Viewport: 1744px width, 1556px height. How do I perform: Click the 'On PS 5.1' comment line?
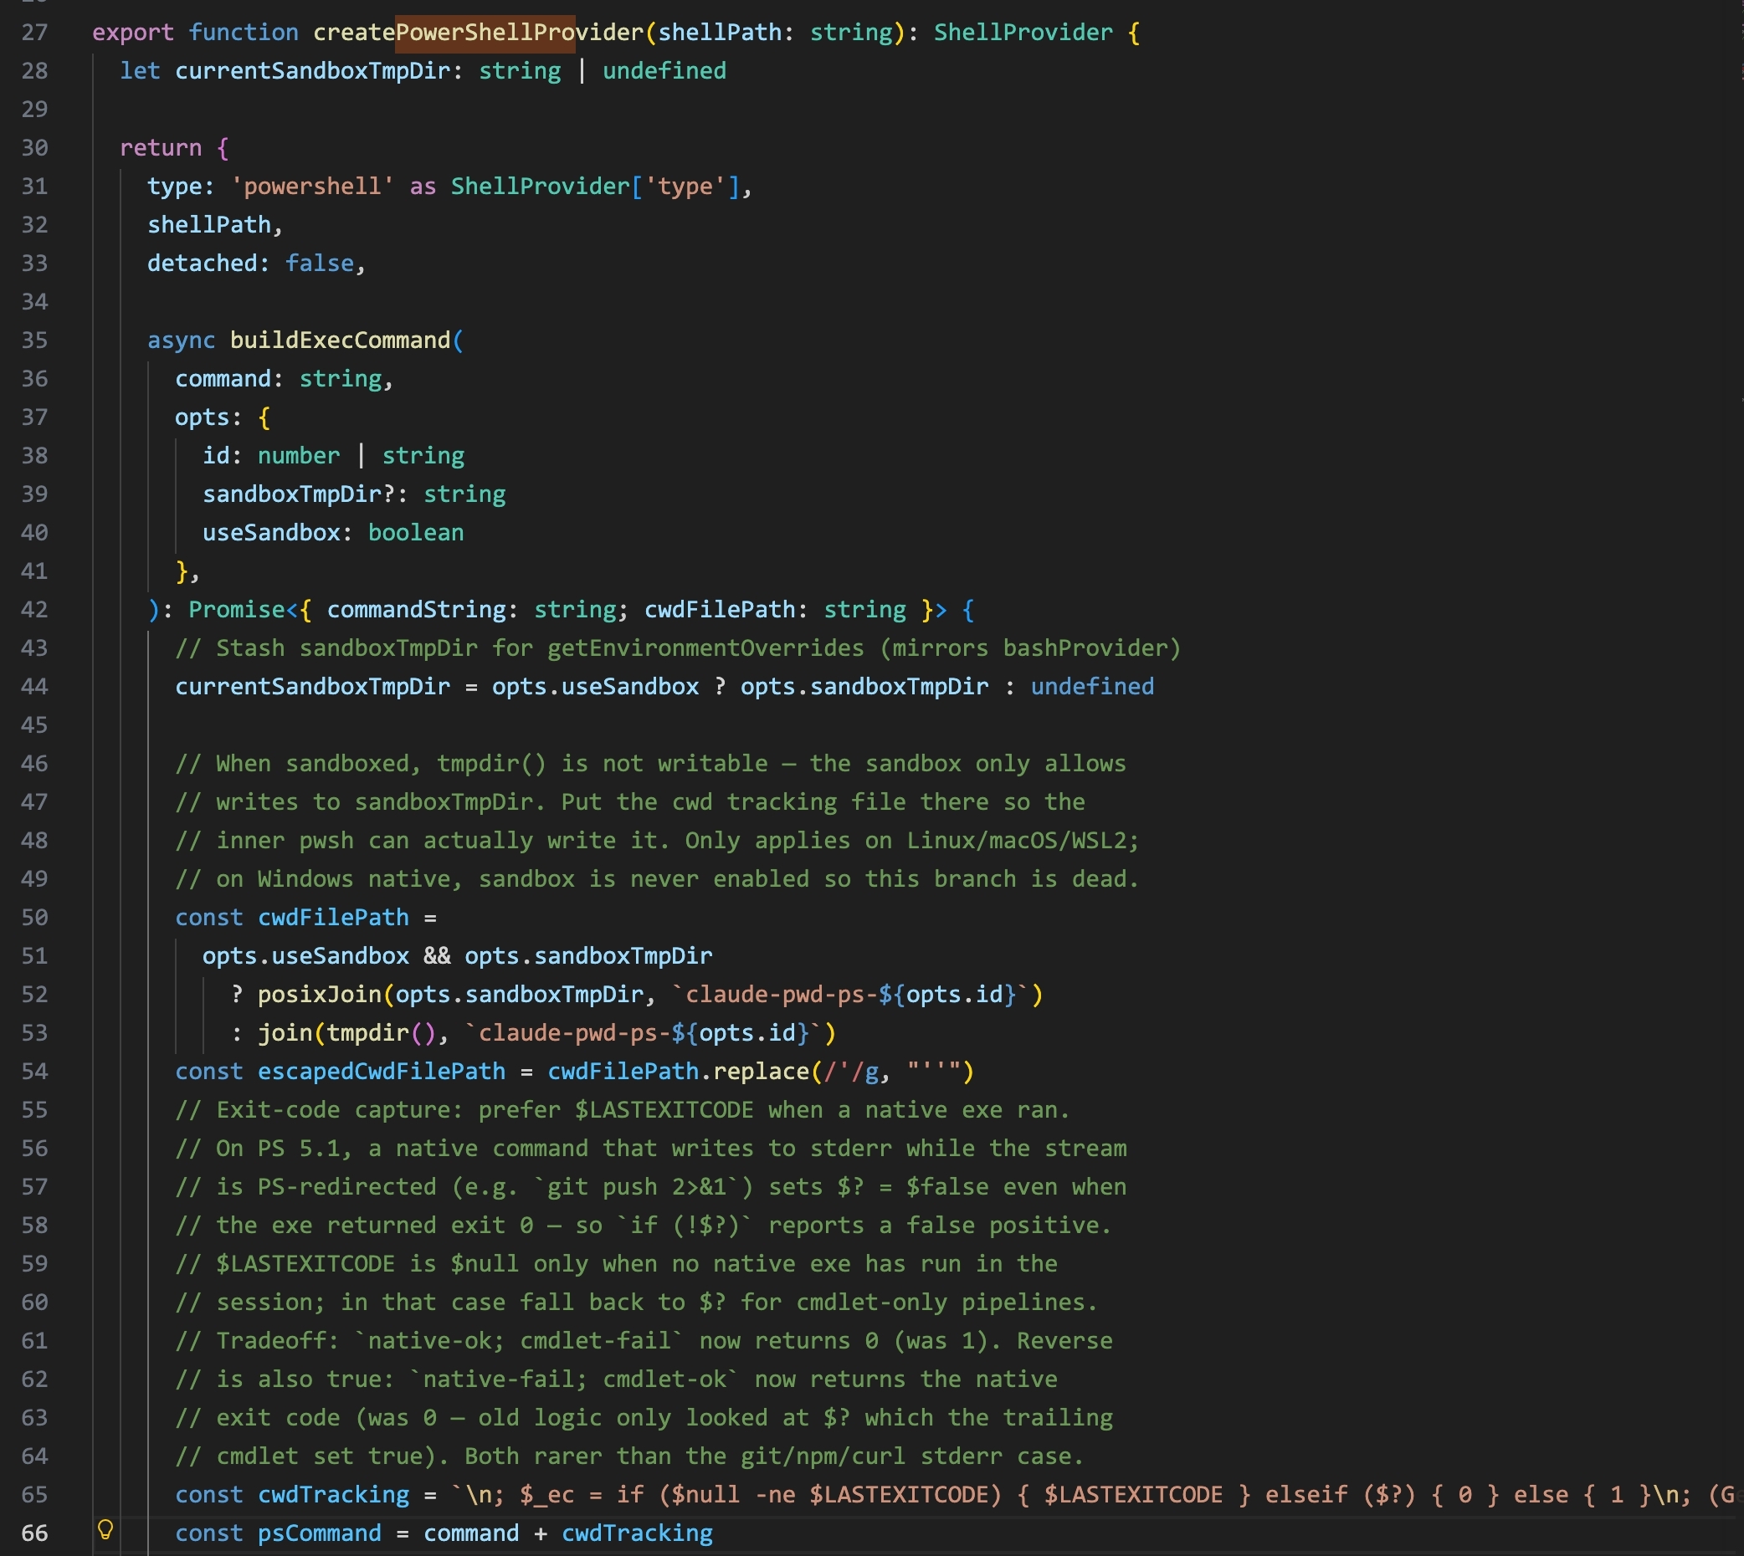[x=650, y=1149]
